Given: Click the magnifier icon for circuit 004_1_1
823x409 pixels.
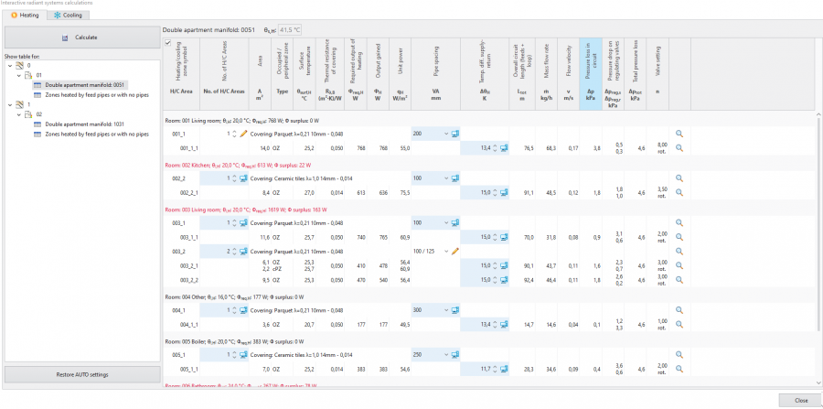Looking at the screenshot, I should [679, 325].
